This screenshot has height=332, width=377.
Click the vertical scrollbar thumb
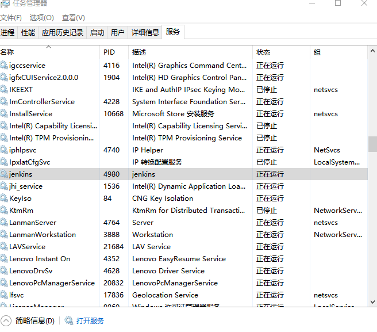click(372, 144)
